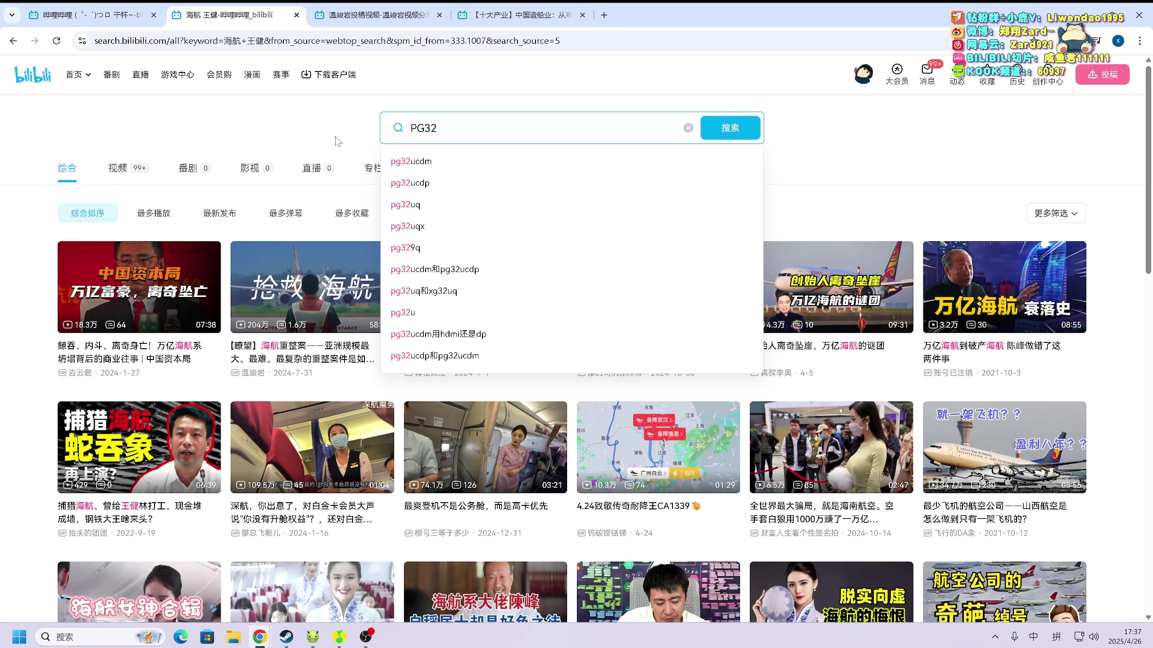Image resolution: width=1153 pixels, height=648 pixels.
Task: Choose suggestion pg32ucdm用hdmi还是dp
Action: tap(572, 334)
